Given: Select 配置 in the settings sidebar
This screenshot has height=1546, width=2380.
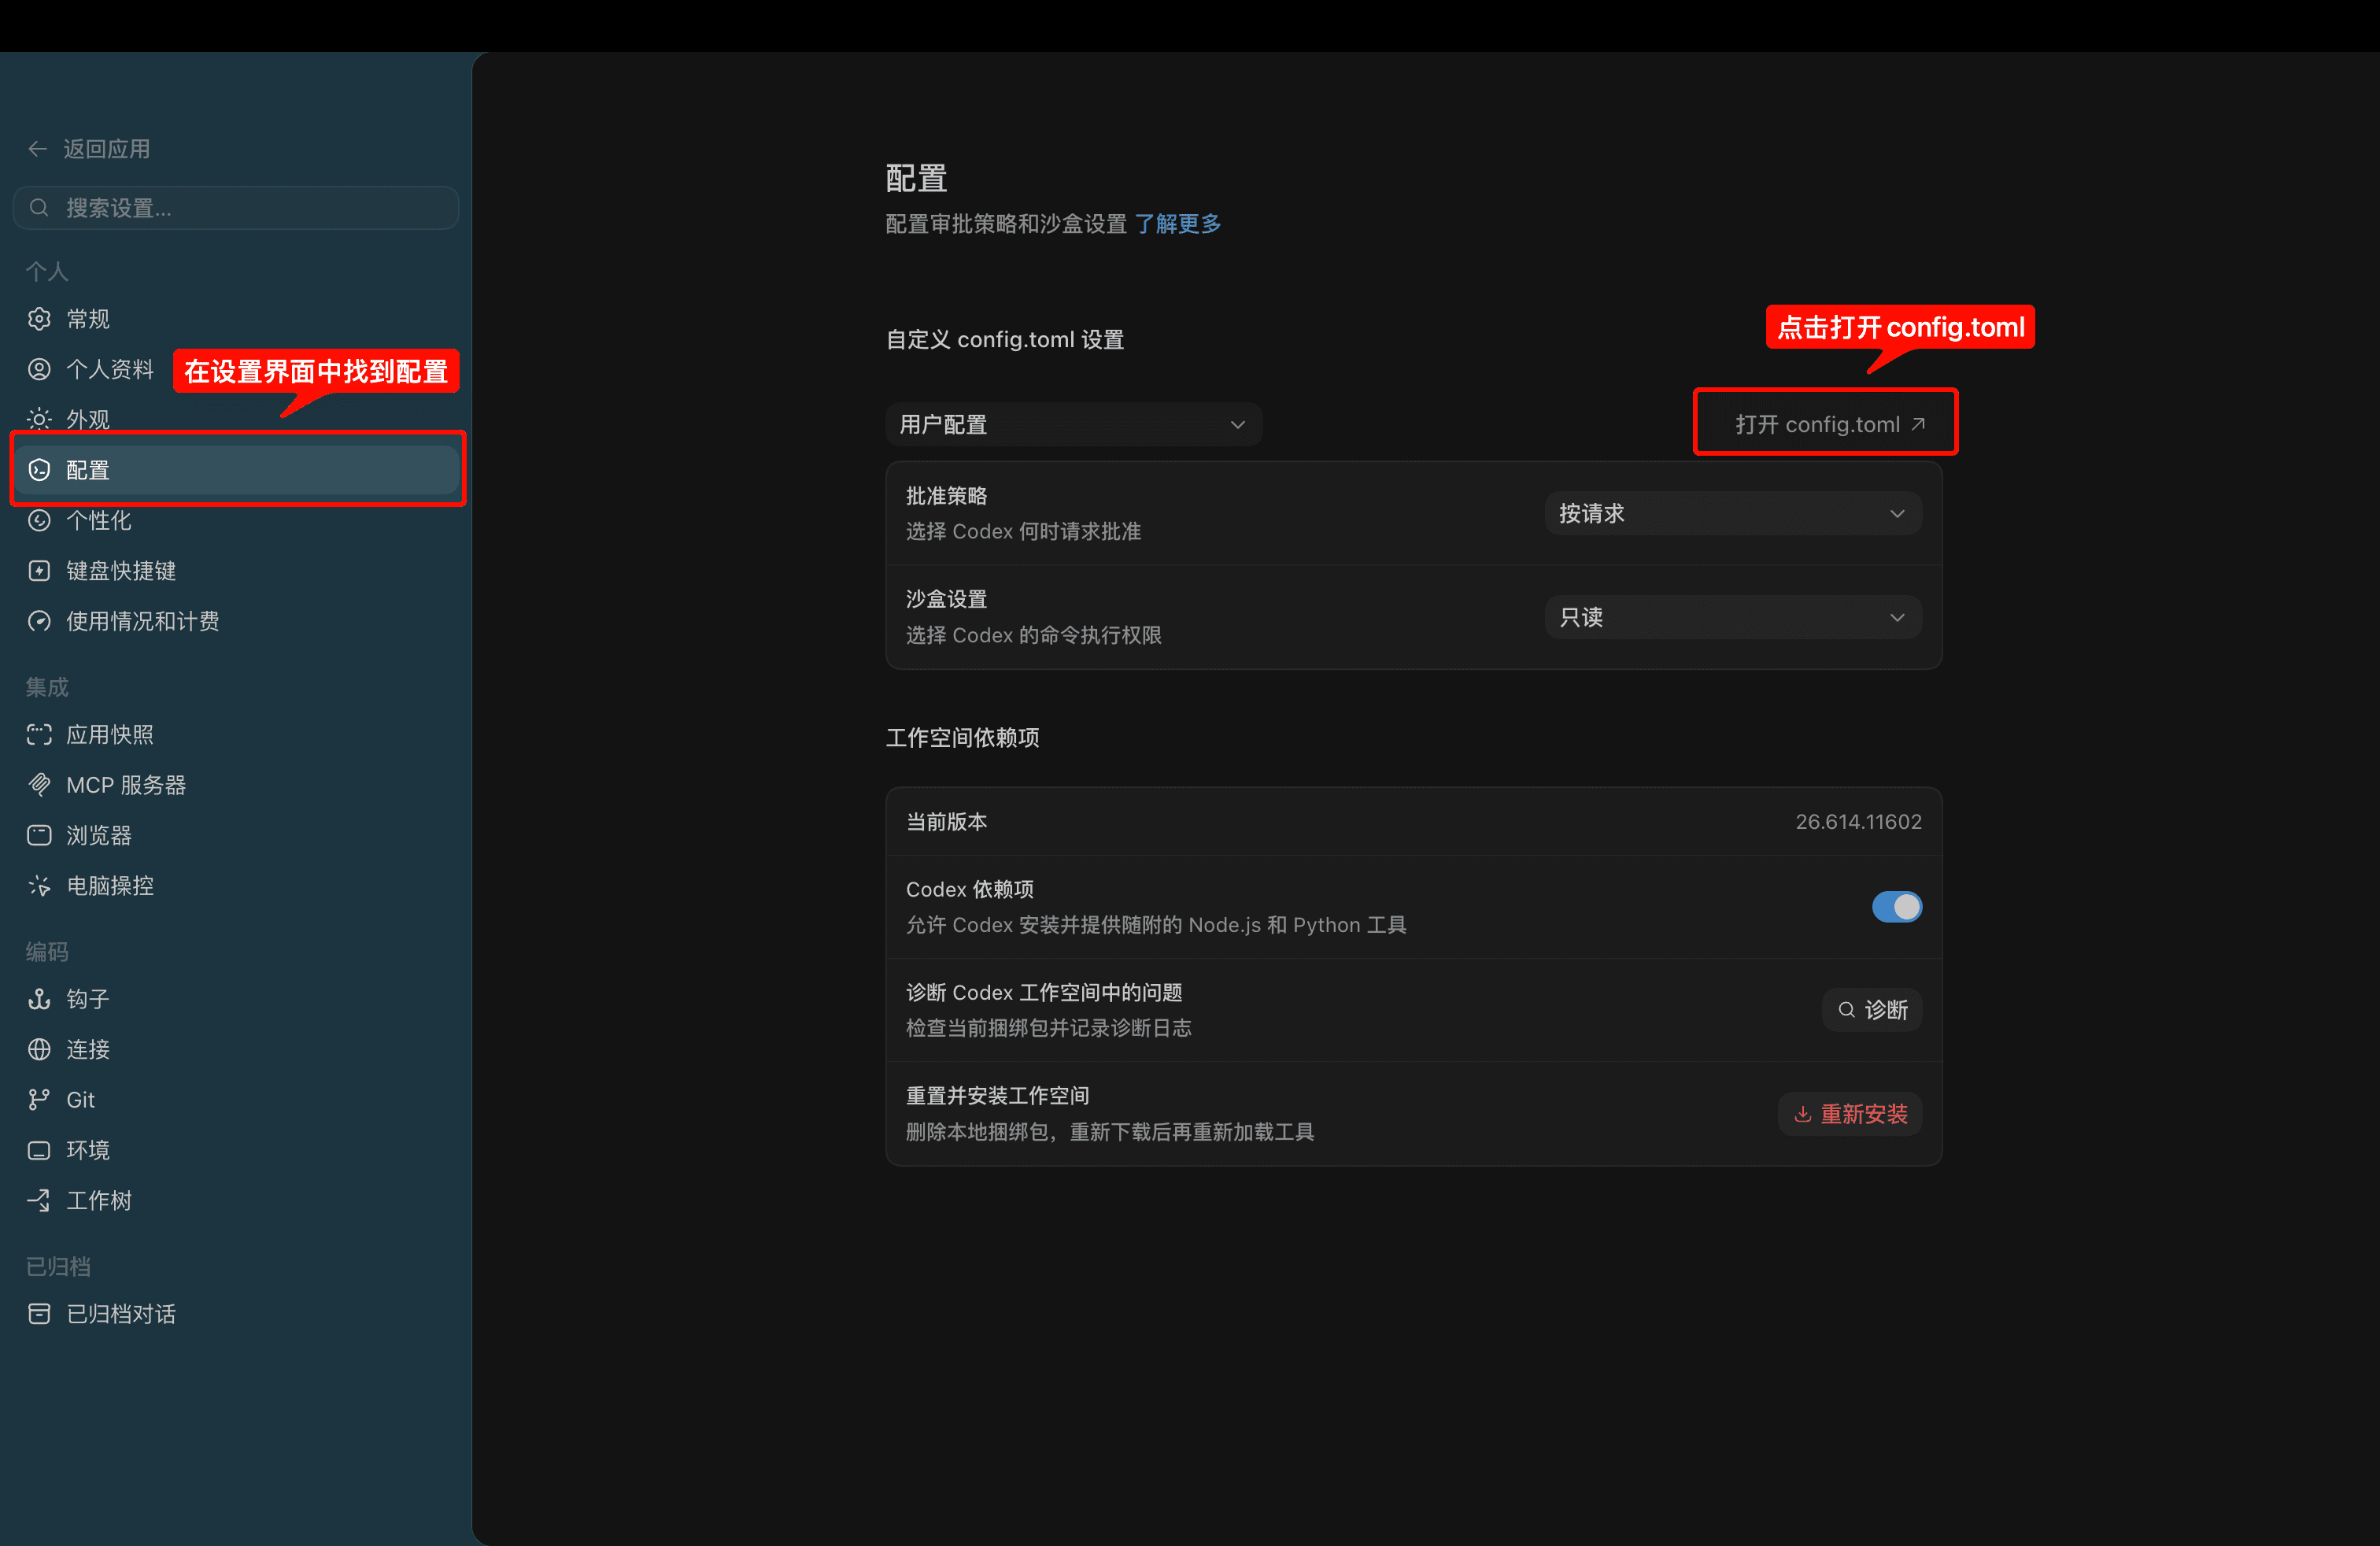Looking at the screenshot, I should tap(237, 470).
